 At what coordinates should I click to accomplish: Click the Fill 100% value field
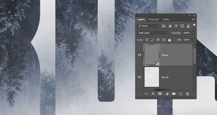click(187, 40)
